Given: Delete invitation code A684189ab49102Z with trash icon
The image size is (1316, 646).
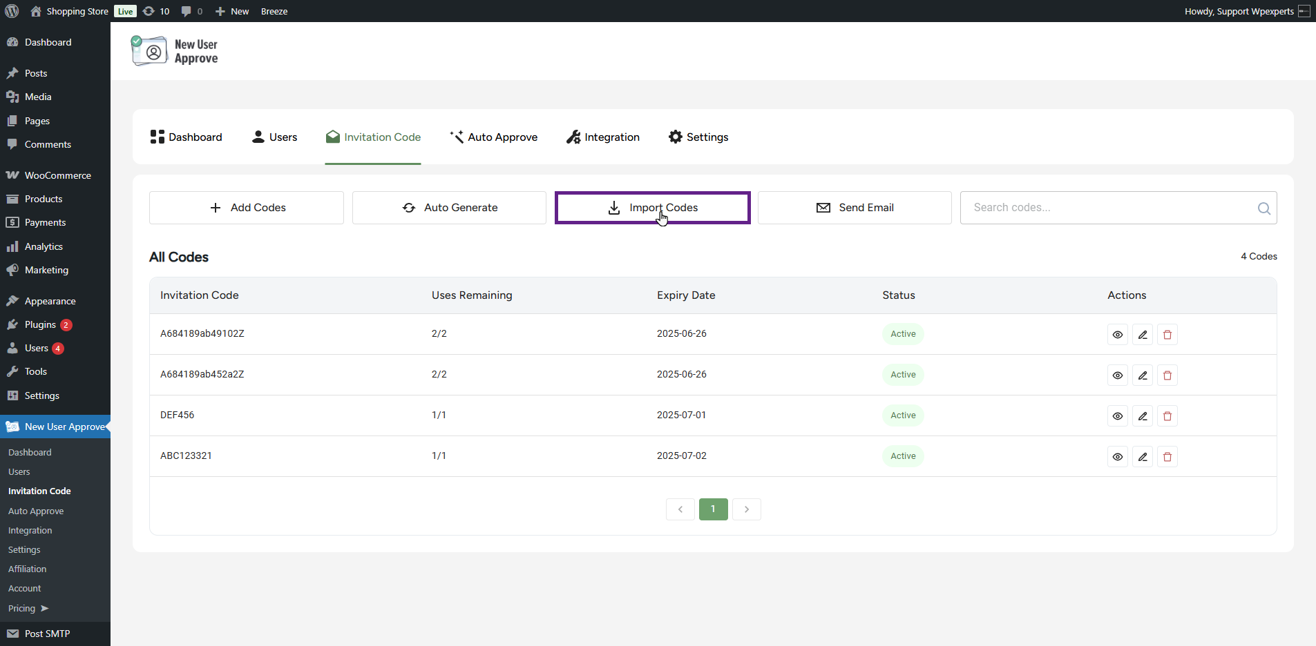Looking at the screenshot, I should tap(1167, 335).
